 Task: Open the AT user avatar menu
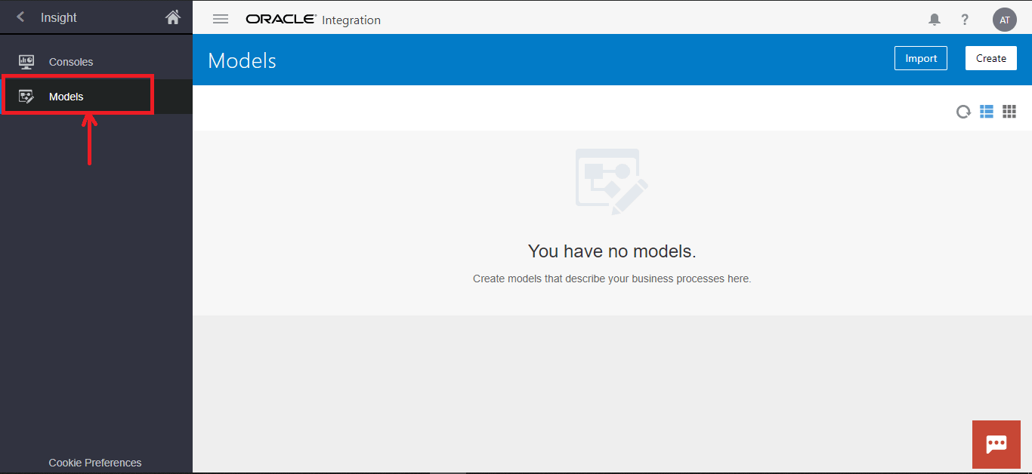tap(1004, 20)
